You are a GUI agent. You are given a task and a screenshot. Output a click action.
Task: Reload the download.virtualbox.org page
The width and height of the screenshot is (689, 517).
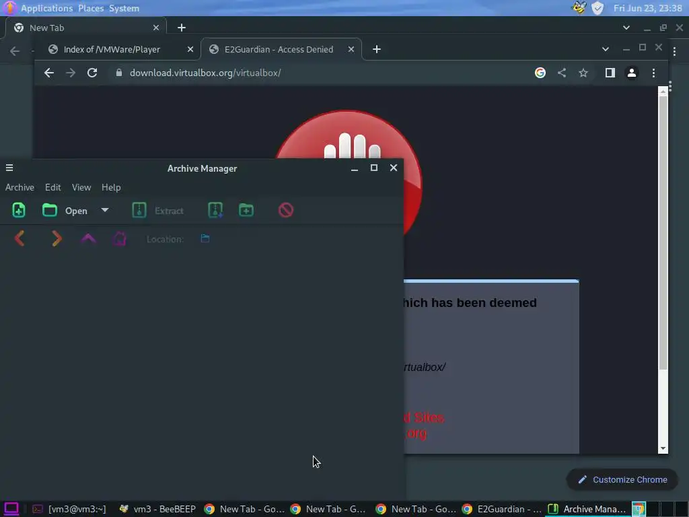[92, 73]
